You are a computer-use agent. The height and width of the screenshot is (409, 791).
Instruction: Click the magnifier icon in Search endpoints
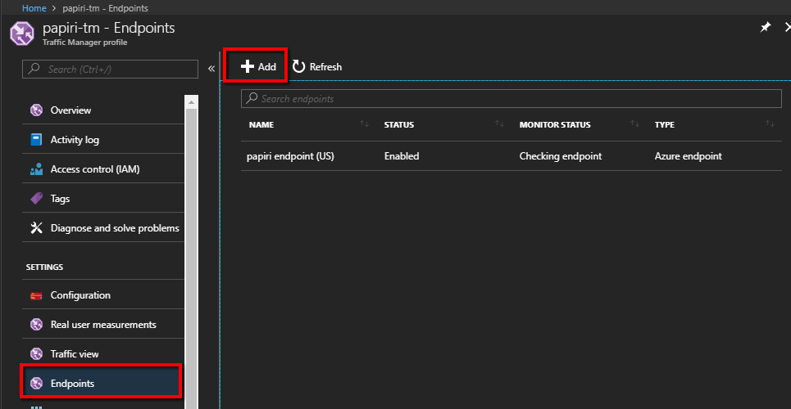(251, 98)
